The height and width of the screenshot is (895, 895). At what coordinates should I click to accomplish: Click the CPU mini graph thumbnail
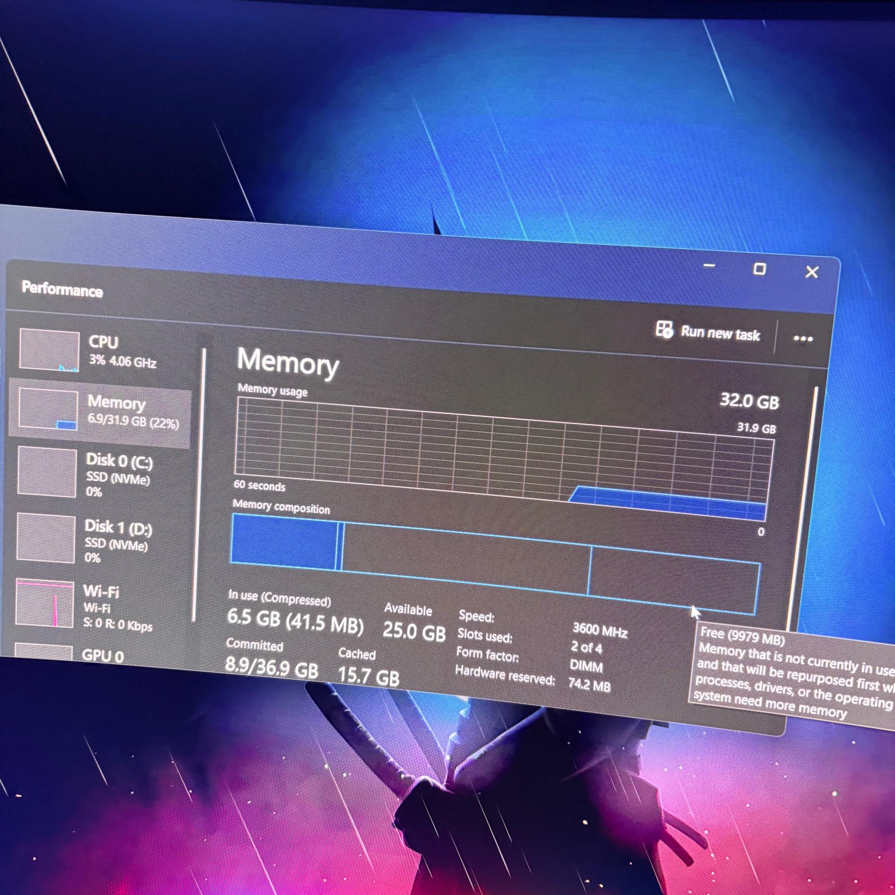point(49,350)
